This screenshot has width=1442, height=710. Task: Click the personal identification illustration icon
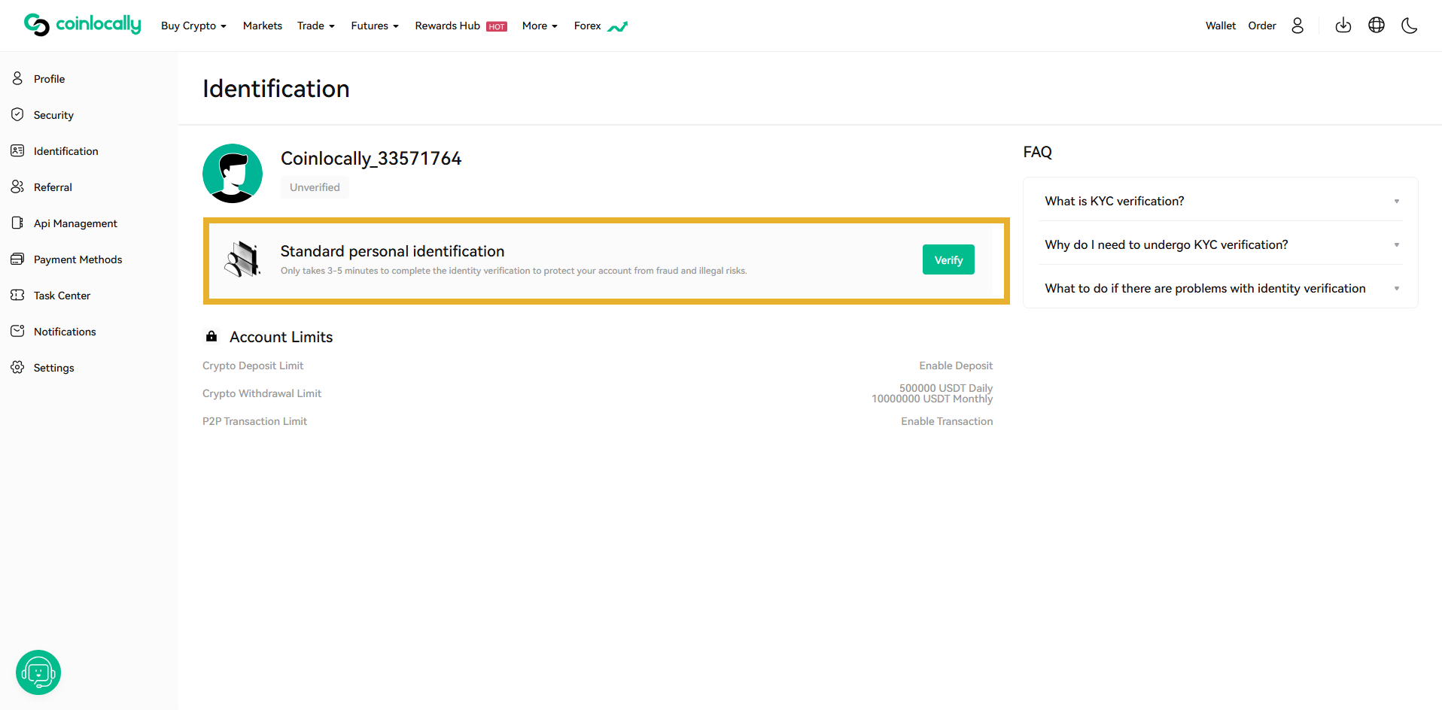coord(243,259)
